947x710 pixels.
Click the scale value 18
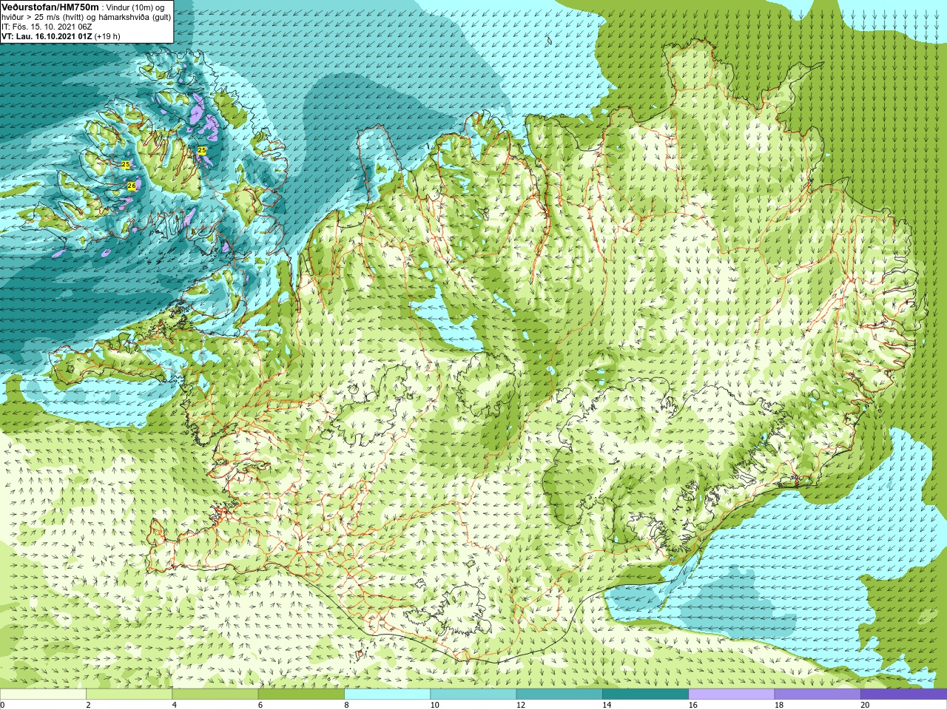[779, 705]
